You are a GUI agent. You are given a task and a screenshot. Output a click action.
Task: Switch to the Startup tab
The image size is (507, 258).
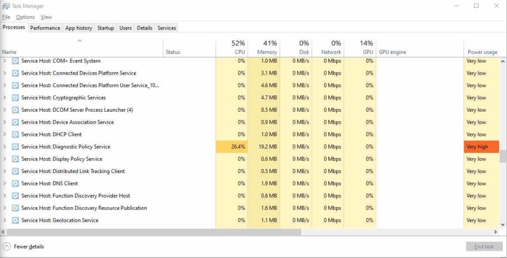click(x=106, y=28)
